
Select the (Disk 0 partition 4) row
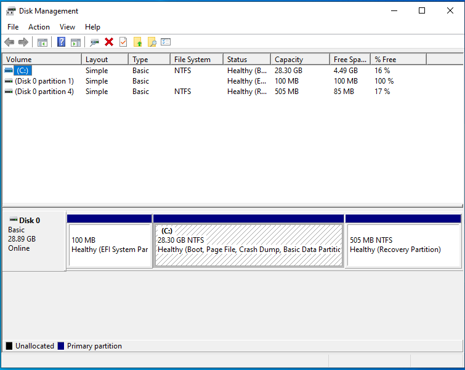233,92
